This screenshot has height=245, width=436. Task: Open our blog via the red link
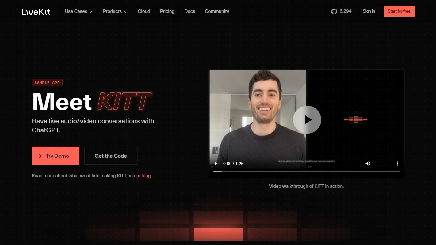tap(142, 176)
